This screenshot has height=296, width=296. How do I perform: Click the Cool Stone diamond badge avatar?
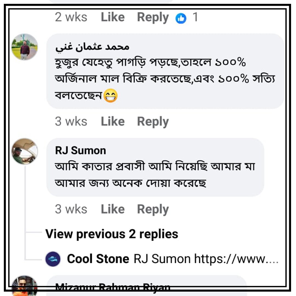53,258
